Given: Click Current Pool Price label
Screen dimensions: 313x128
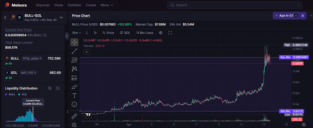Looking at the screenshot, I should (x=18, y=30).
